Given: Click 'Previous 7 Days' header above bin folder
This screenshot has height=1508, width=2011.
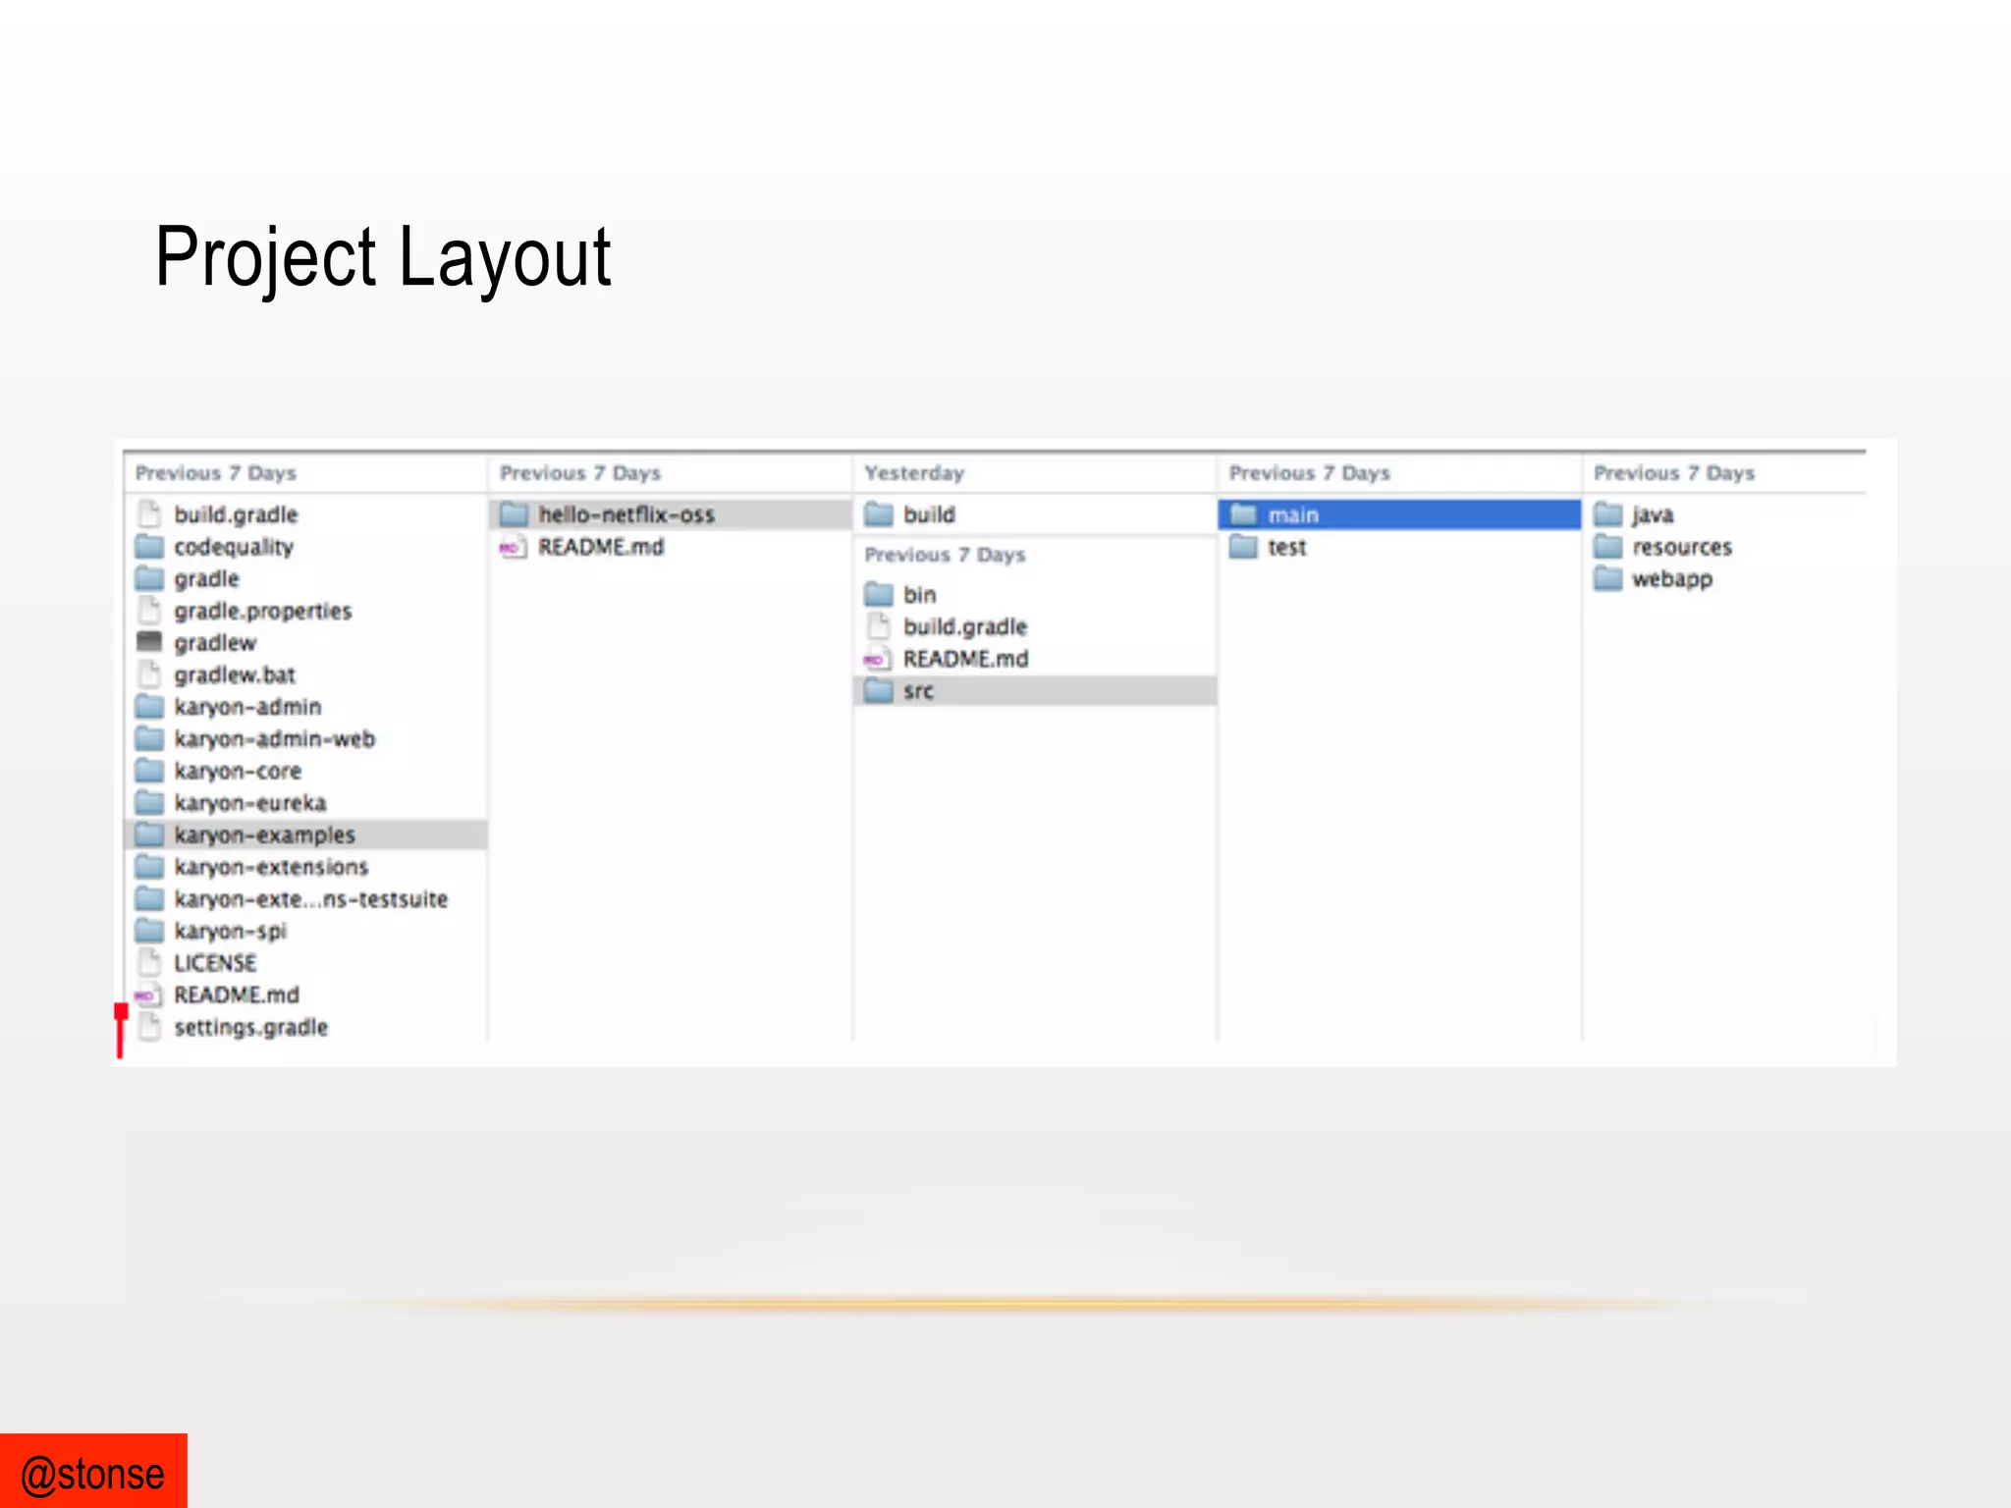Looking at the screenshot, I should 945,555.
